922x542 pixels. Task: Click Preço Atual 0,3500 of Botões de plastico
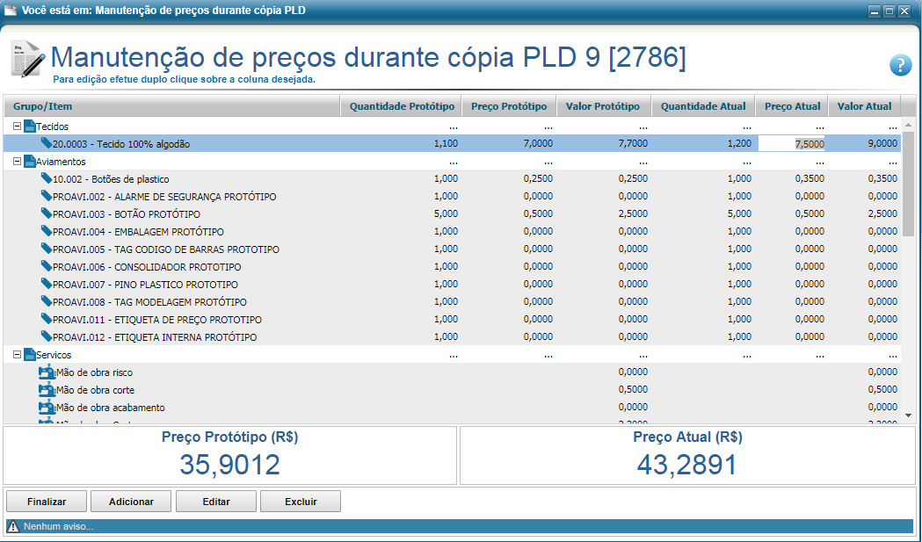click(x=809, y=178)
